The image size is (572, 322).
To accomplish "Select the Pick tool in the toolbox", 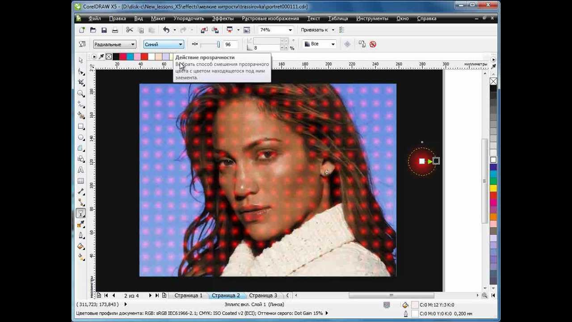I will (81, 61).
